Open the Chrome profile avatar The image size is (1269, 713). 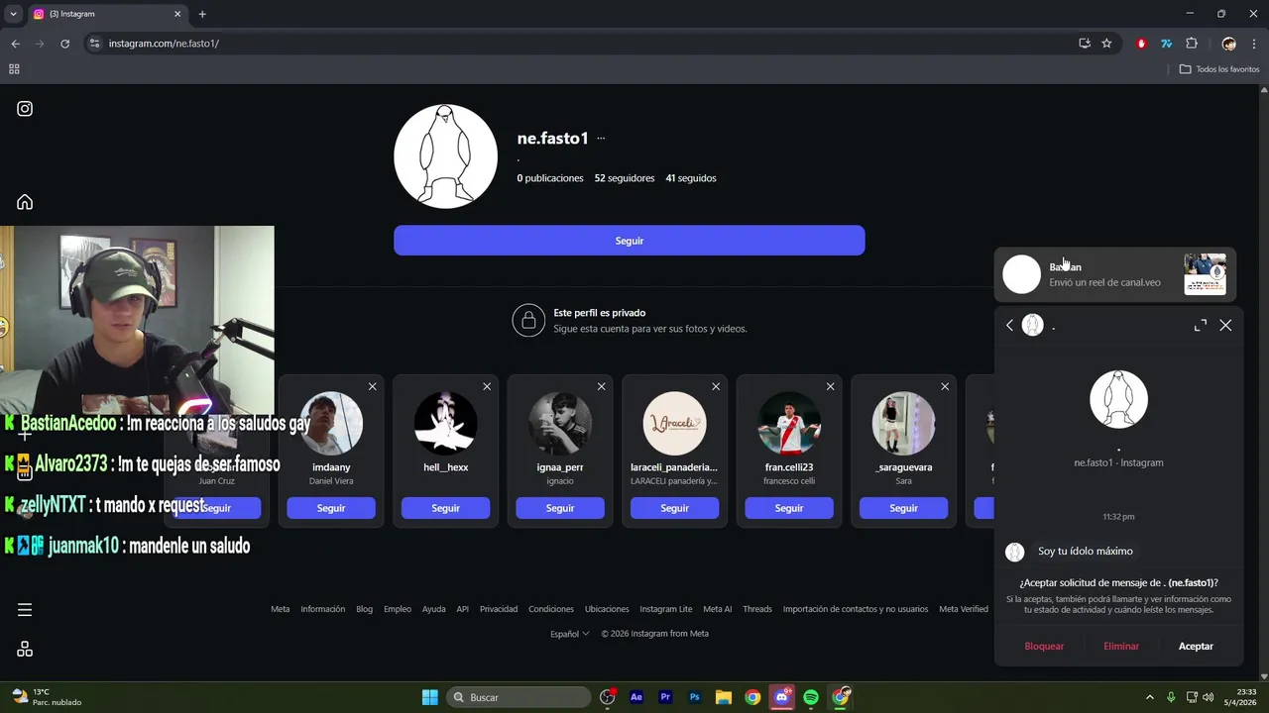point(1229,44)
